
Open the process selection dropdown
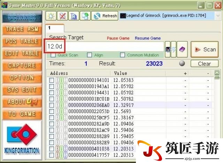(218, 16)
